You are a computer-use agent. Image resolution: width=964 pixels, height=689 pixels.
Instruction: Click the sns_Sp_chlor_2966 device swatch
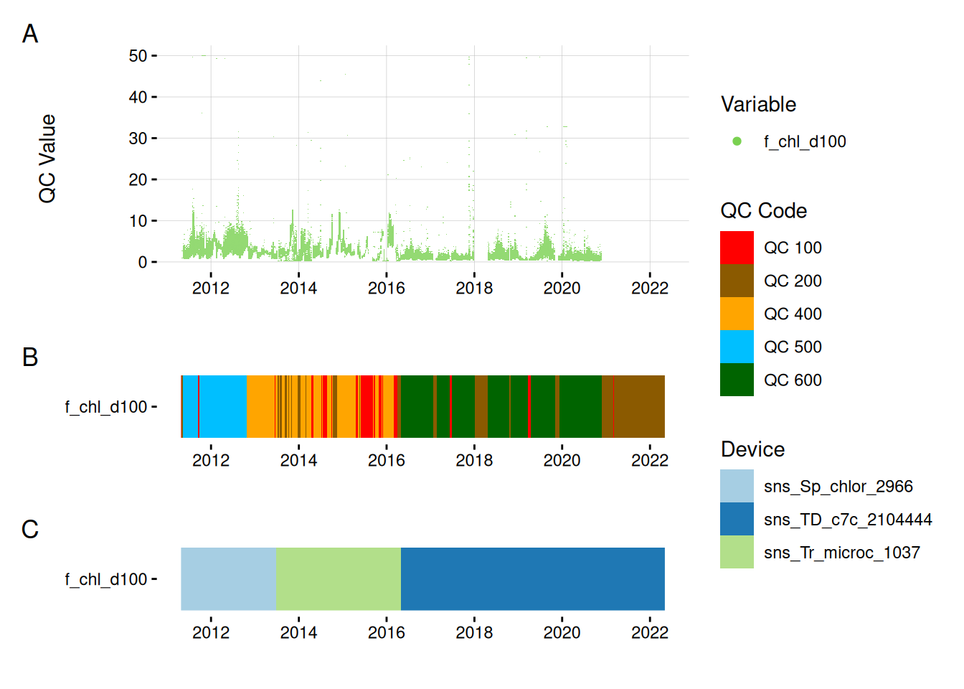(737, 486)
